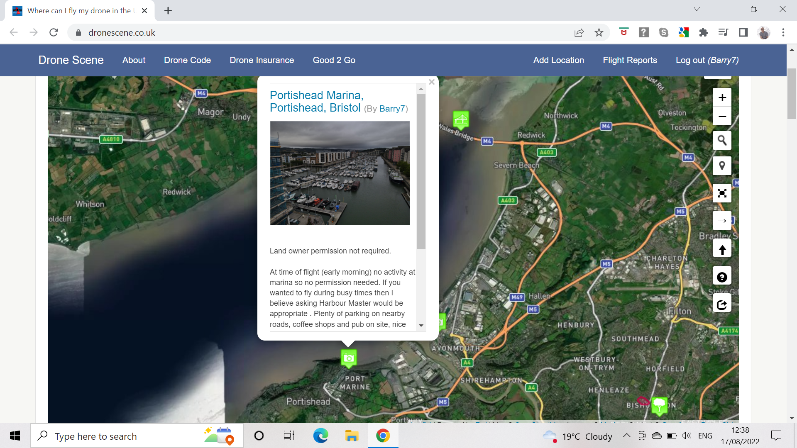Log out of Barry7 account
797x448 pixels.
tap(707, 60)
